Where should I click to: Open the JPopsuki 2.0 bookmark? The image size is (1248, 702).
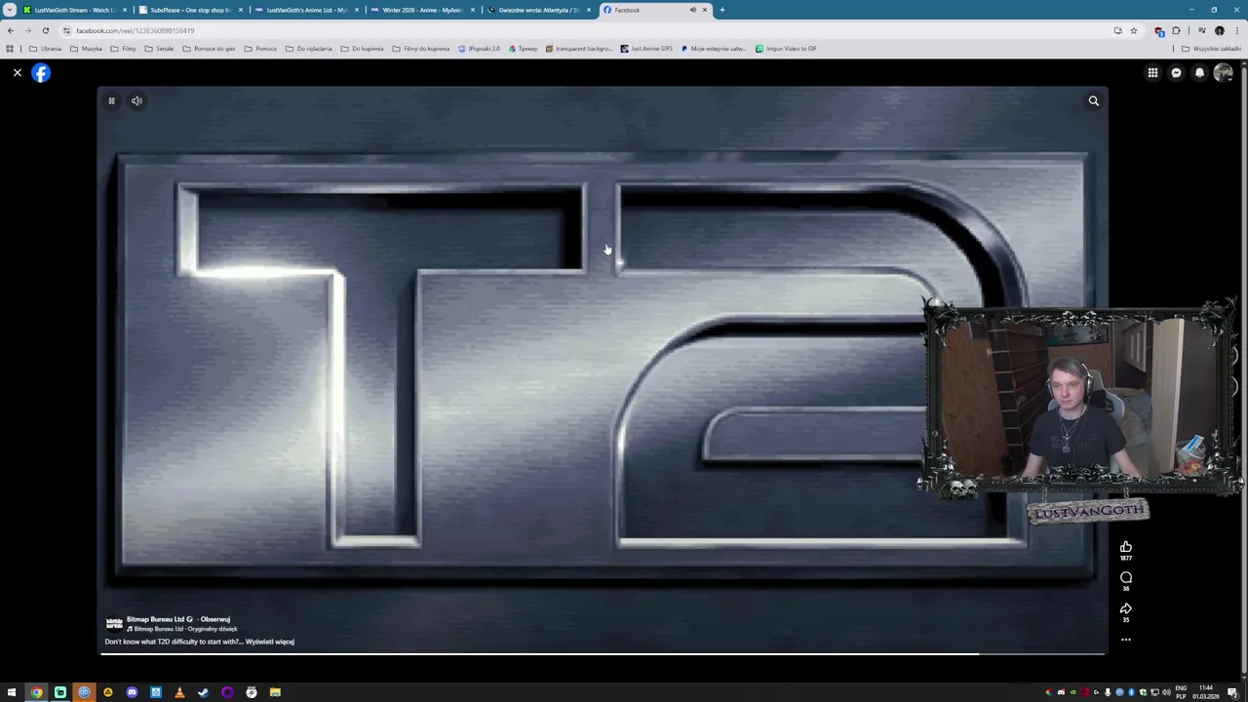point(479,49)
